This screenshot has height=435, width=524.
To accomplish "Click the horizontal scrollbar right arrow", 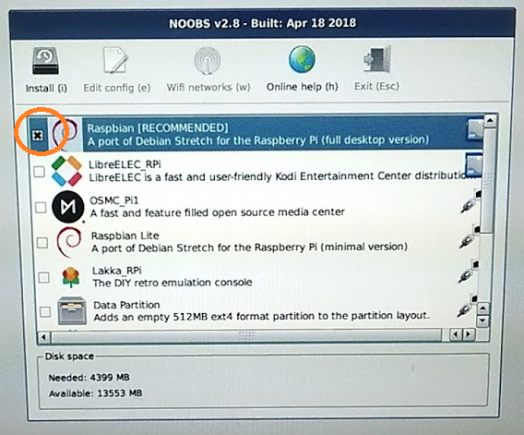I will point(469,334).
